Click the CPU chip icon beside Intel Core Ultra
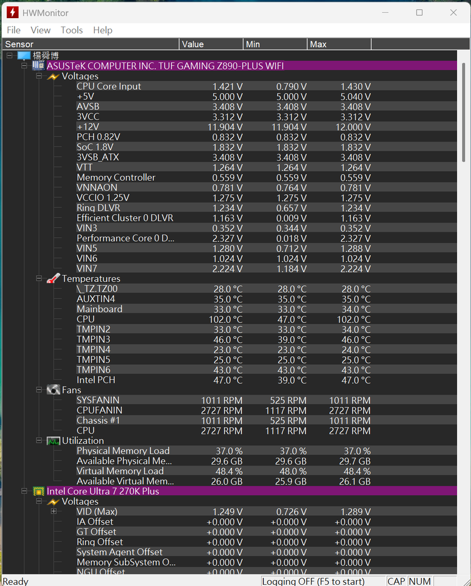471x586 pixels. tap(39, 491)
